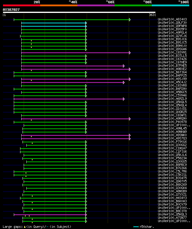Select the UniRef100_C6SVH1 hit label
The image size is (192, 229).
click(x=172, y=52)
